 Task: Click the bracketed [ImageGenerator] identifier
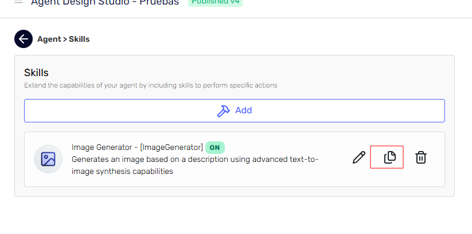pyautogui.click(x=171, y=147)
